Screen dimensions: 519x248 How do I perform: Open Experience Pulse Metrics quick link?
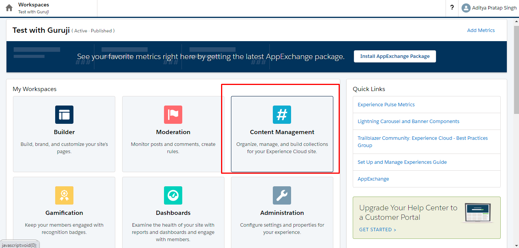[386, 105]
